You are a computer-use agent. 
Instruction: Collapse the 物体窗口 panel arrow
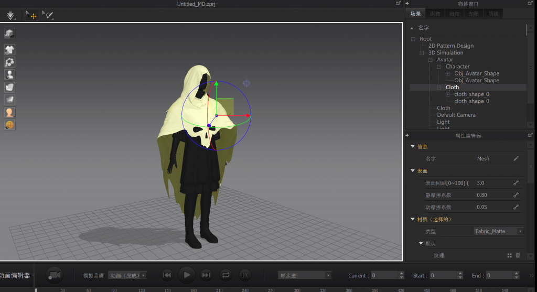407,4
